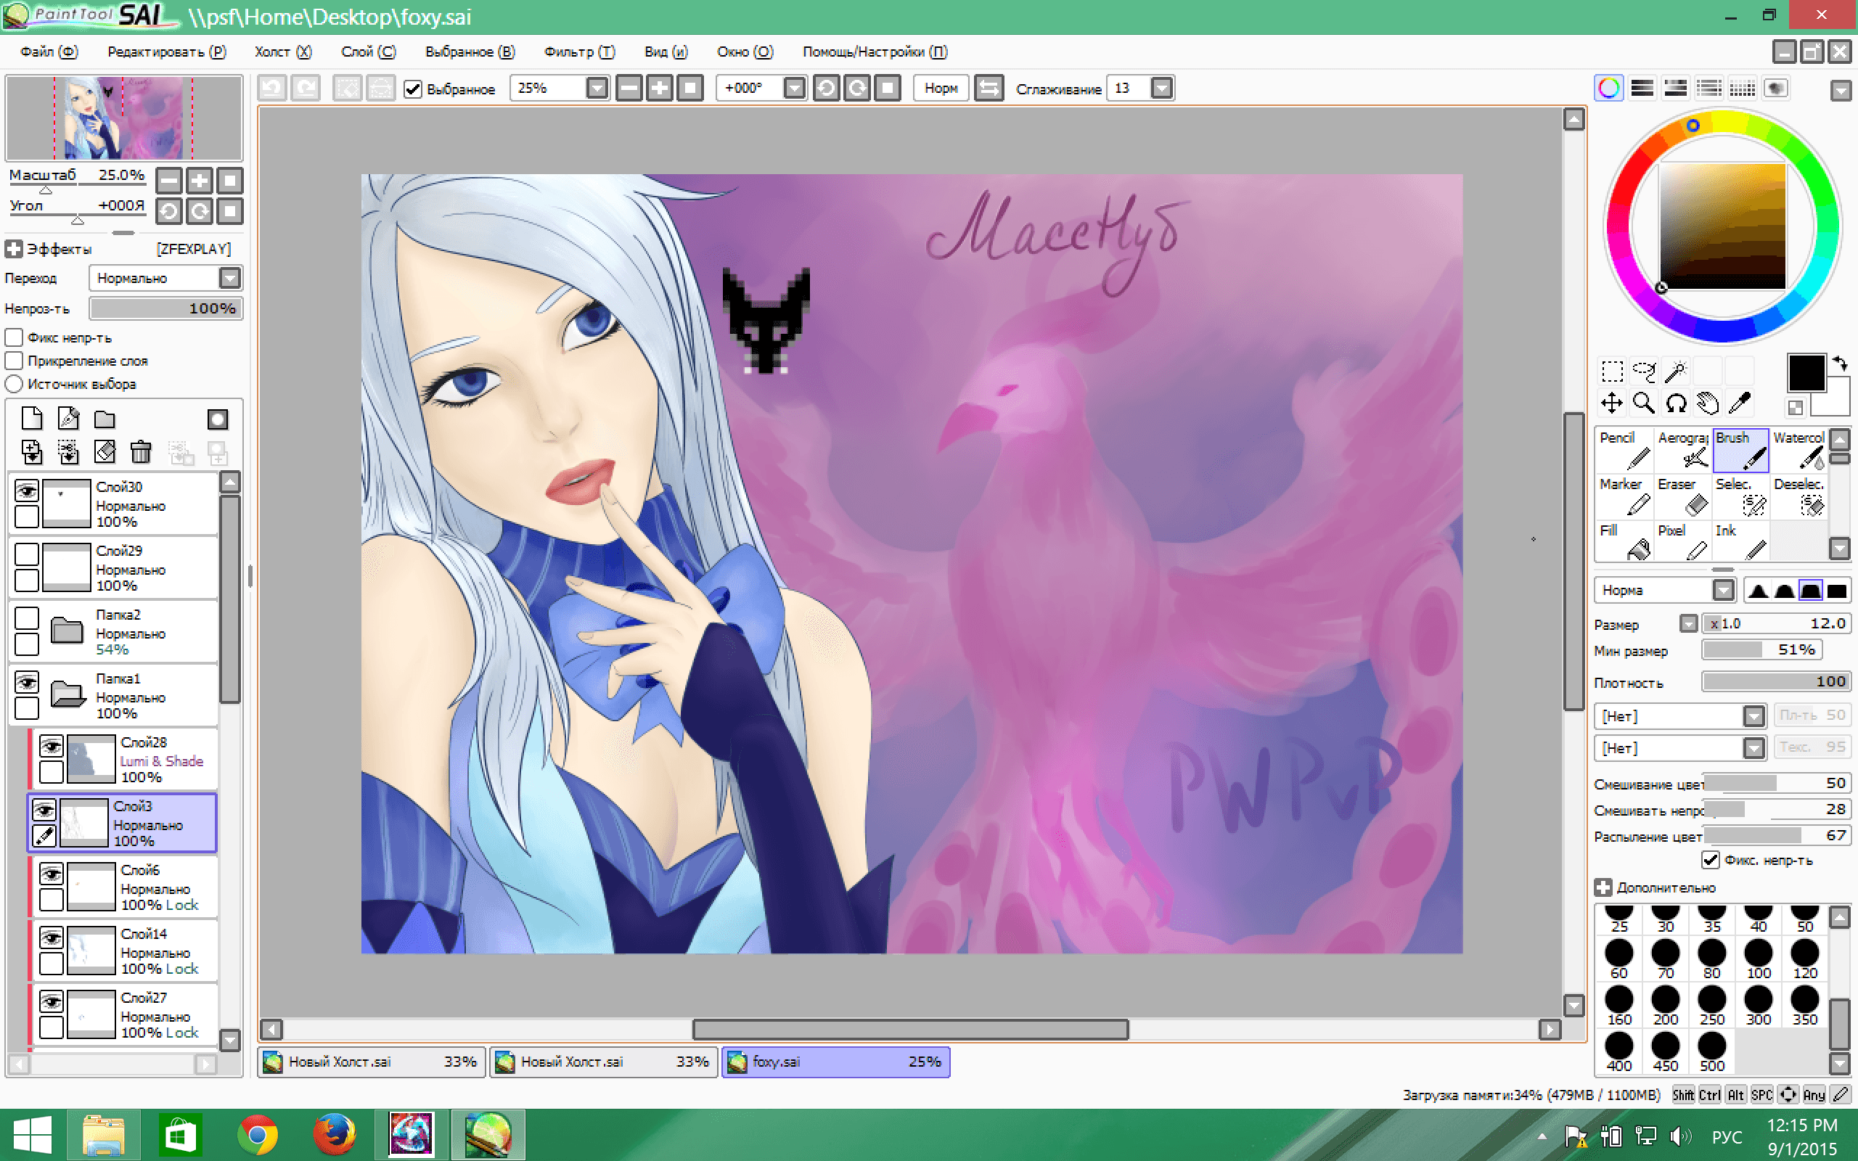Create a new layer folder
Image resolution: width=1858 pixels, height=1161 pixels.
pyautogui.click(x=105, y=419)
